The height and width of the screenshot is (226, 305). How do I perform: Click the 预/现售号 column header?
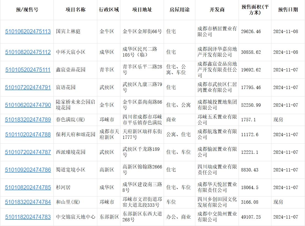coord(27,10)
